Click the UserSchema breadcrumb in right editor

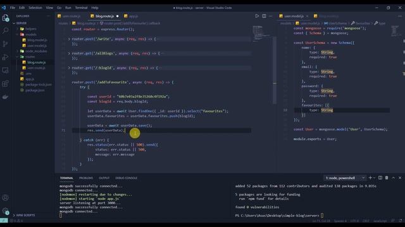[336, 23]
